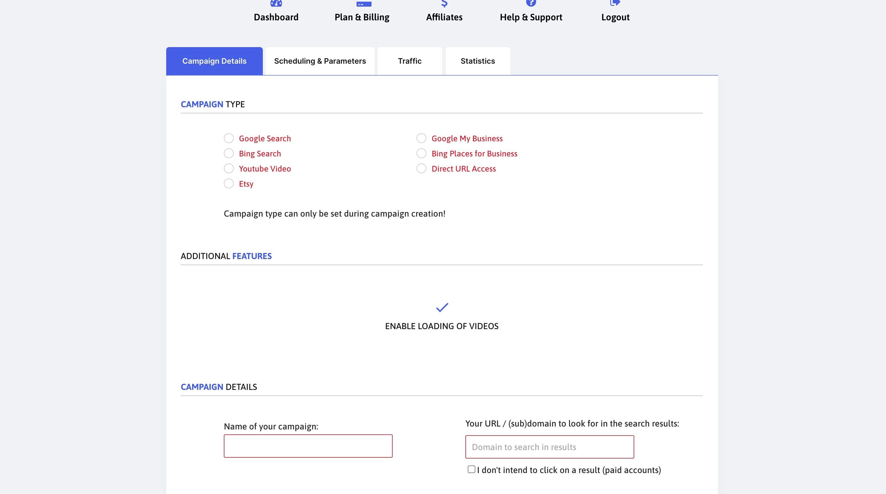
Task: Click the Campaign Type section heading
Action: coord(212,104)
